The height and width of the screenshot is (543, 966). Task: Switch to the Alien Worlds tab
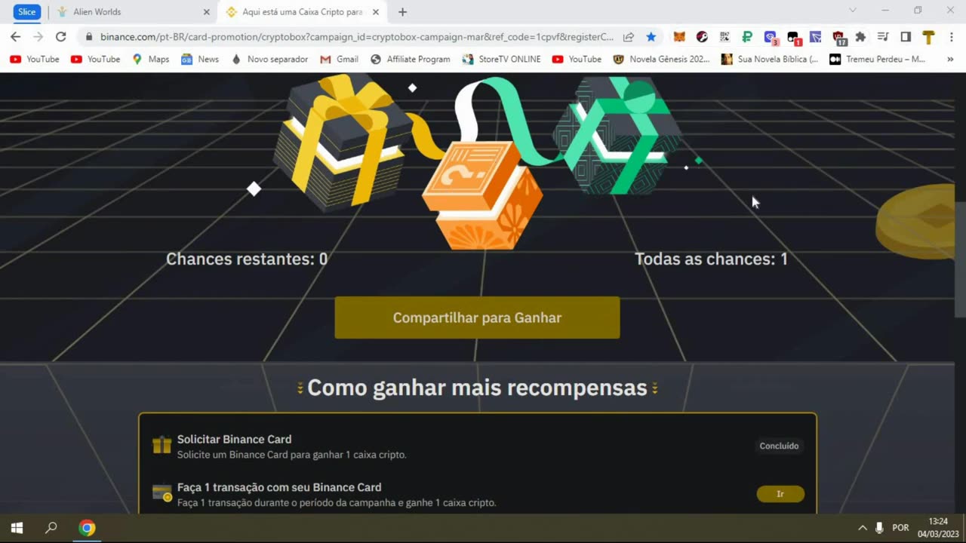(134, 12)
